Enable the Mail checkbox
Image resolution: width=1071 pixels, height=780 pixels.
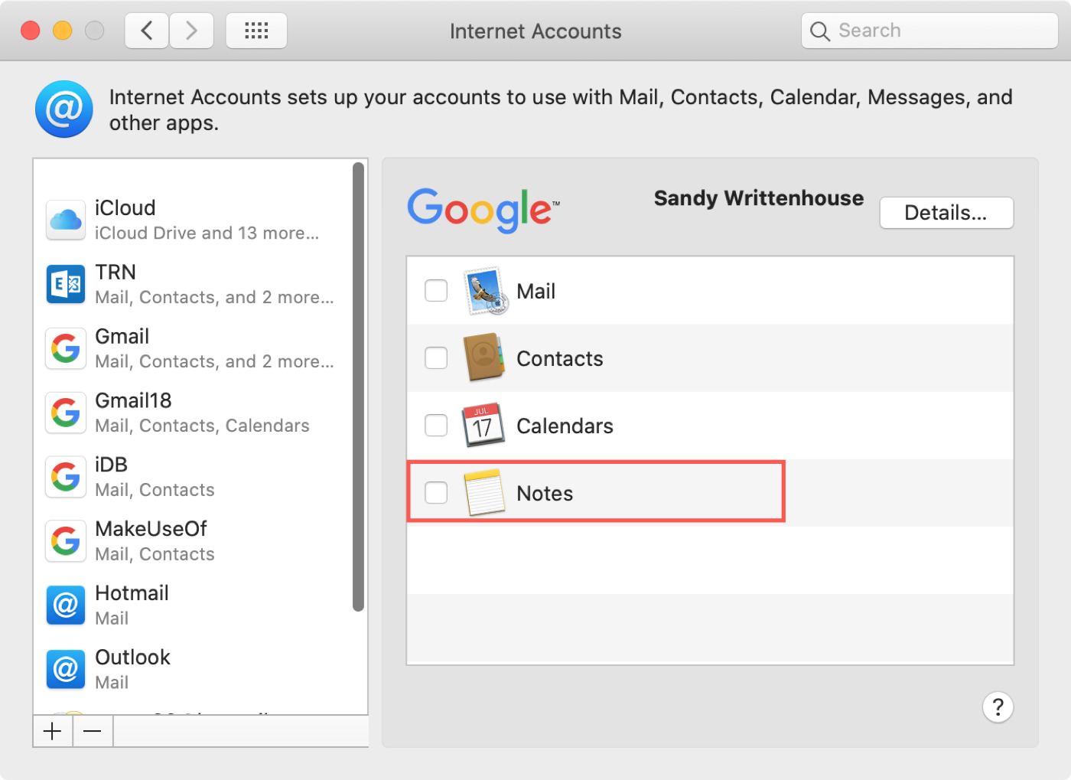click(x=436, y=291)
